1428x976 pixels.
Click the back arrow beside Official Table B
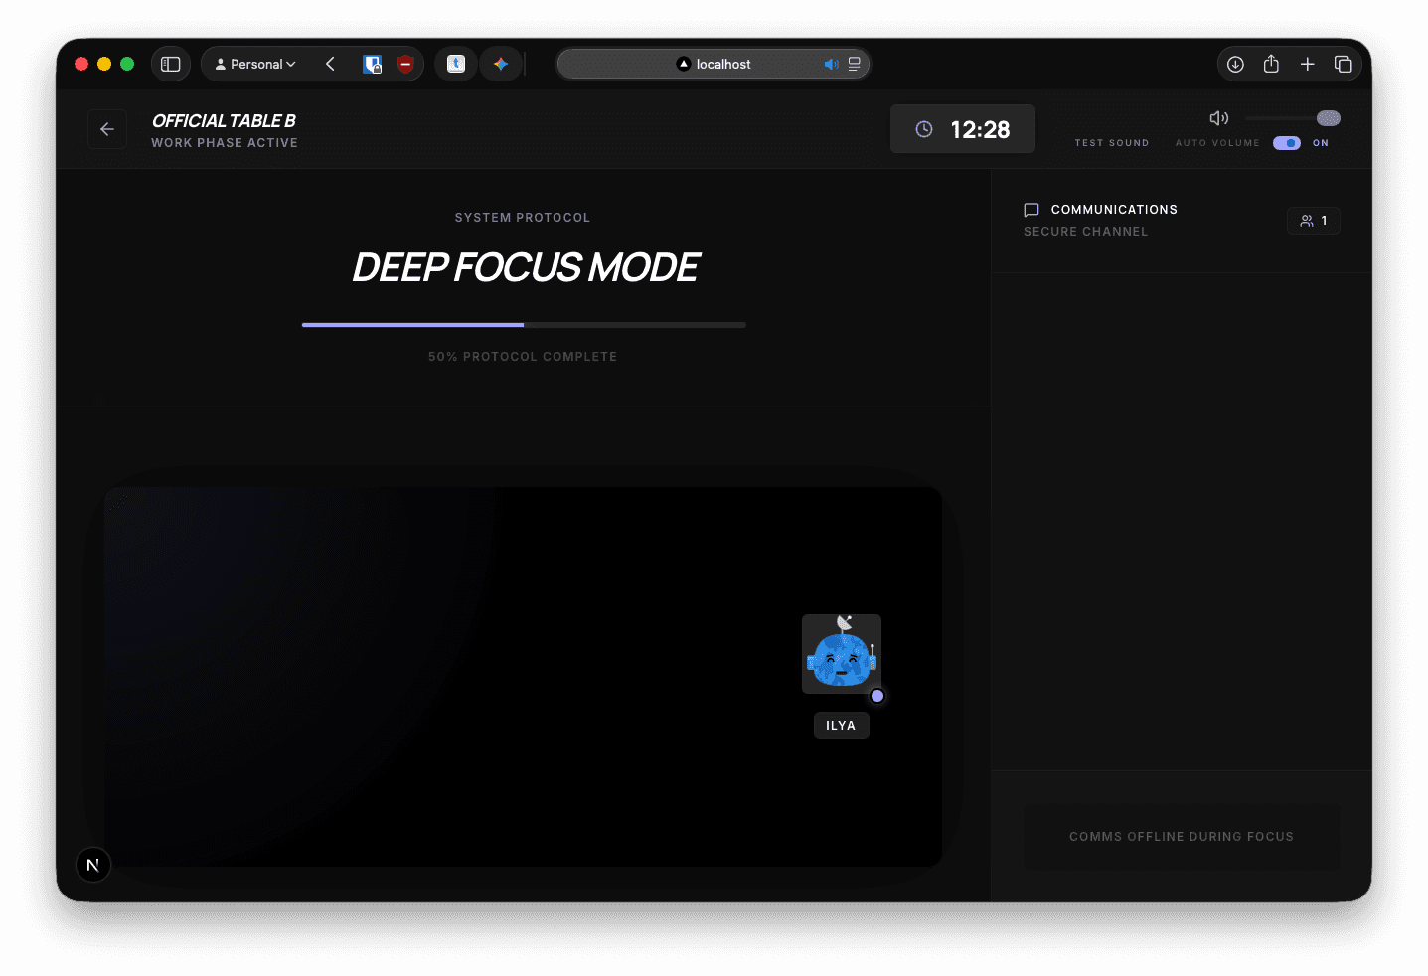pos(107,129)
